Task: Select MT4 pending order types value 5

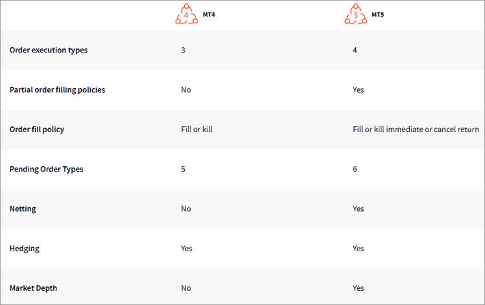Action: (183, 169)
